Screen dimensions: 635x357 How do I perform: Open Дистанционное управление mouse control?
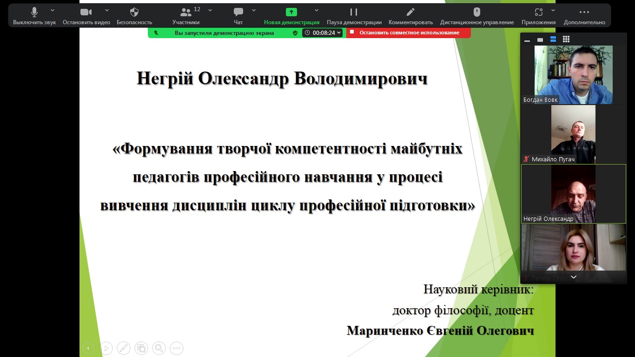click(x=477, y=16)
